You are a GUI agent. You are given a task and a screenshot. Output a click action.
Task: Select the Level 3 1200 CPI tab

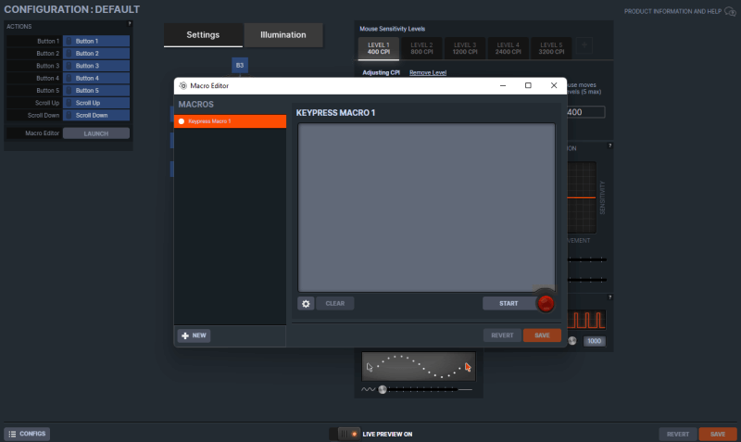pyautogui.click(x=465, y=47)
